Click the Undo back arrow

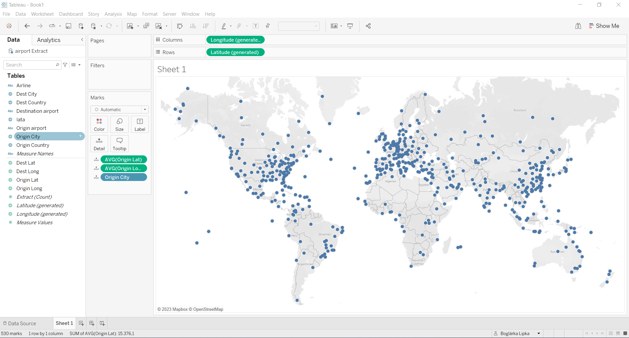(27, 26)
